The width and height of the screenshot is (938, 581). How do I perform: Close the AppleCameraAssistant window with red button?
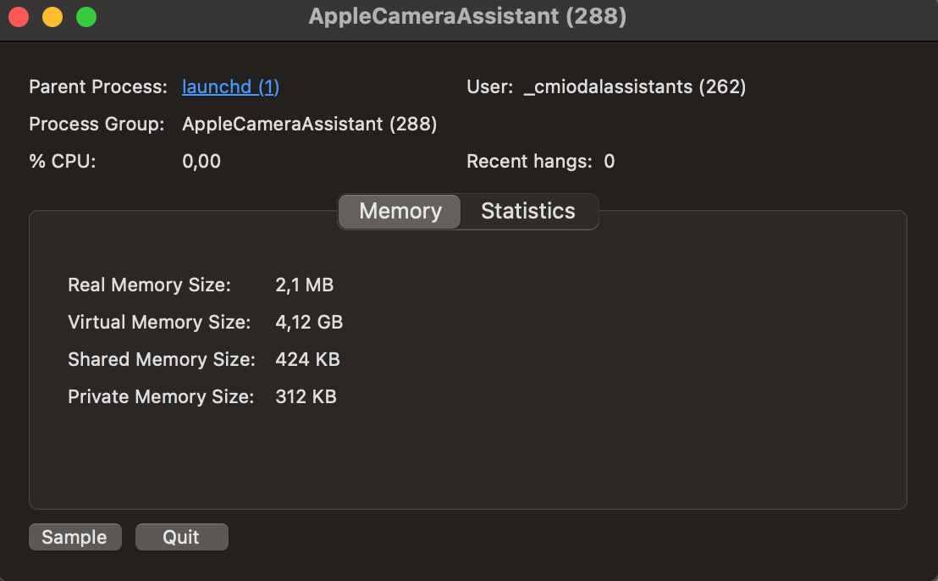[19, 17]
